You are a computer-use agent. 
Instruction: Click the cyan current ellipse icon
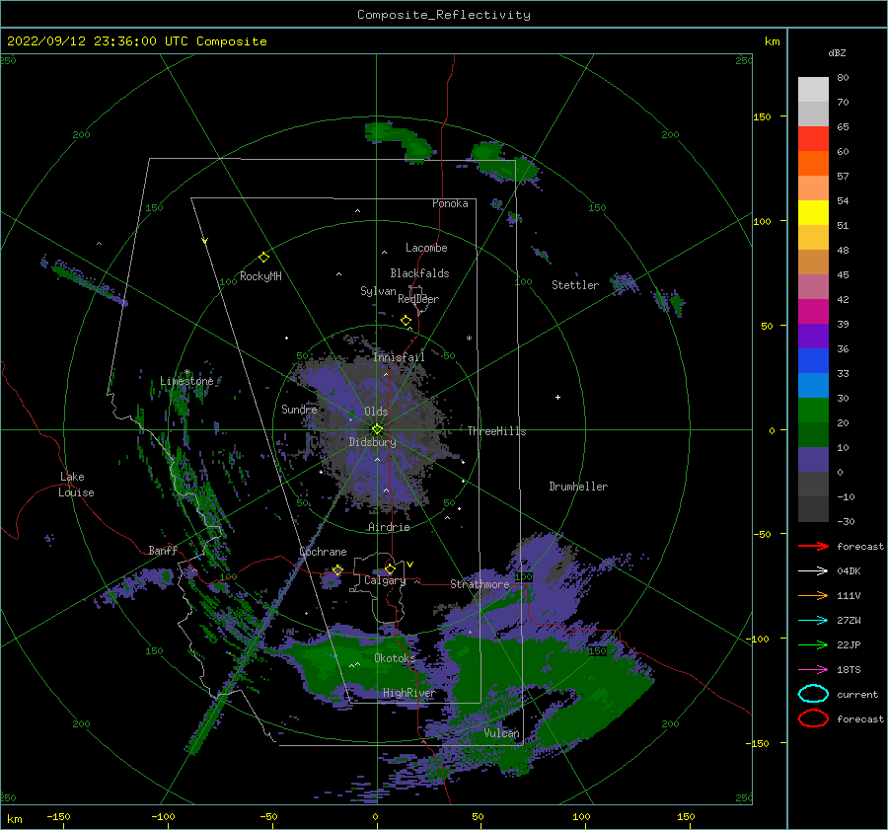[x=813, y=694]
